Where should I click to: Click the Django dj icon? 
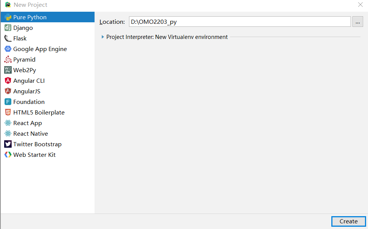point(8,28)
